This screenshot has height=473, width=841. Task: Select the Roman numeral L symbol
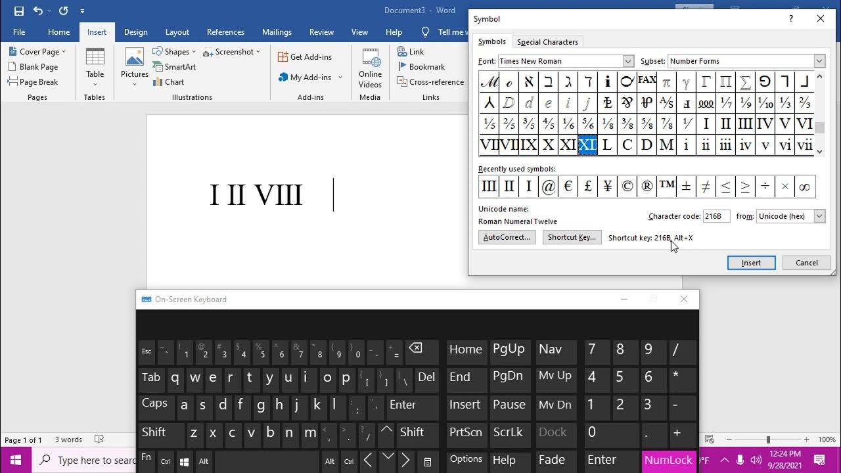(x=607, y=145)
